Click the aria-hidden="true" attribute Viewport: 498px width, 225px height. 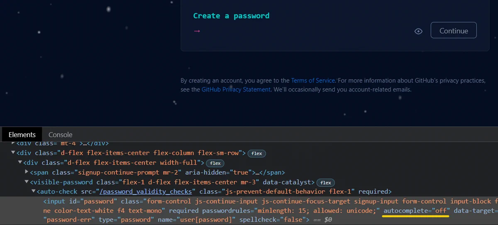(x=218, y=172)
